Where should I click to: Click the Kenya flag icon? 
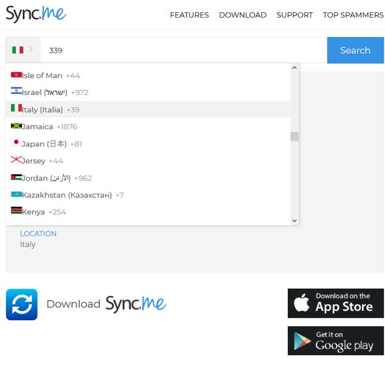tap(16, 210)
